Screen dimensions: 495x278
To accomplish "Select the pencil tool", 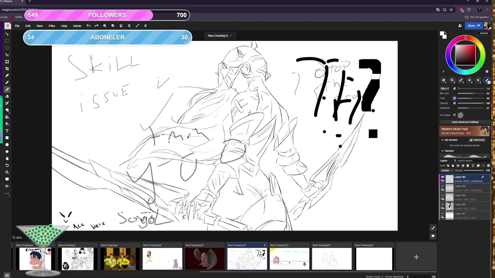I will (7, 83).
